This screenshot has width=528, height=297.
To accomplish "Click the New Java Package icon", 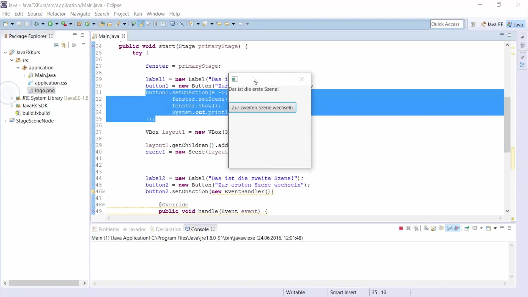I will 79,24.
